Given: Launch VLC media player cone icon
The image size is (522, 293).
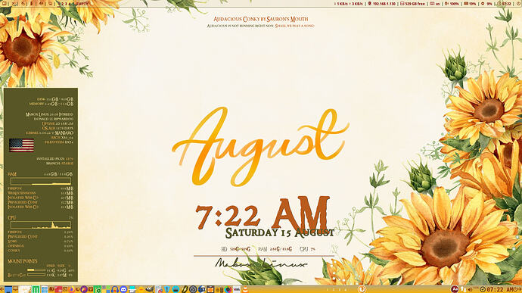Looking at the screenshot, I should pos(244,289).
